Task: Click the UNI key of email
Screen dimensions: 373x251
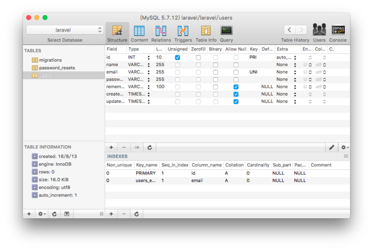Action: point(253,72)
